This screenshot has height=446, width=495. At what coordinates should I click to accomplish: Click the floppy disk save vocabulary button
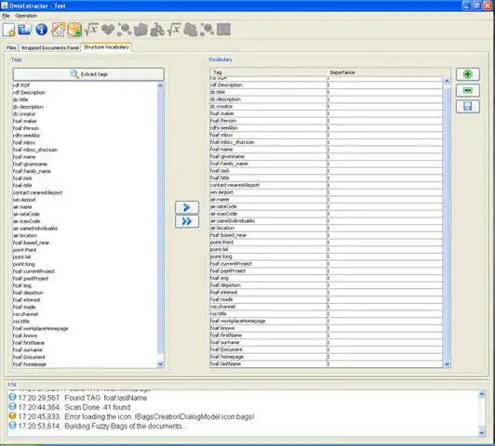[468, 107]
